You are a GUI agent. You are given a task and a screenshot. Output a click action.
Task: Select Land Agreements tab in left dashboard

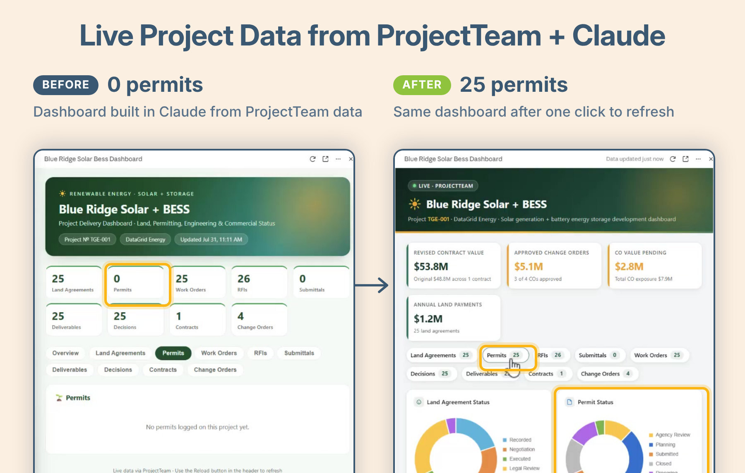120,353
